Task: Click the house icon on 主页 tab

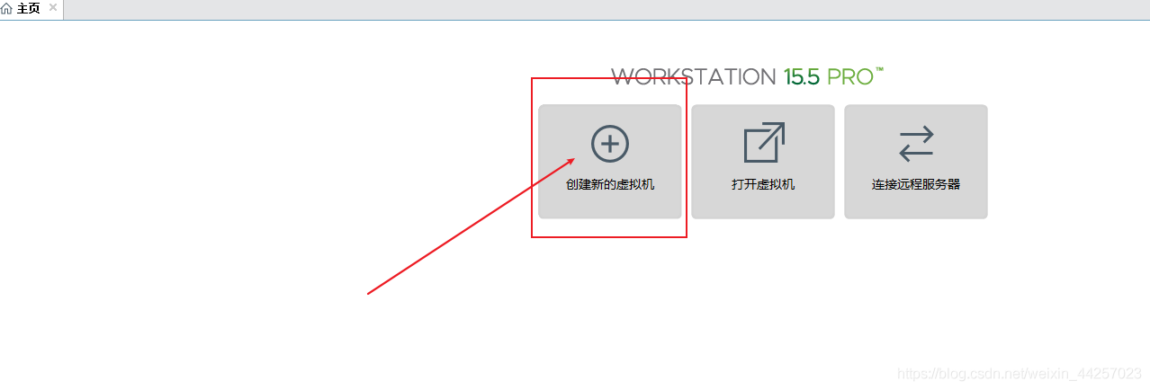Action: click(x=7, y=8)
